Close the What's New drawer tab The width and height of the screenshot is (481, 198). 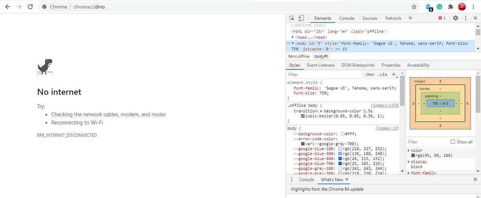coord(347,180)
